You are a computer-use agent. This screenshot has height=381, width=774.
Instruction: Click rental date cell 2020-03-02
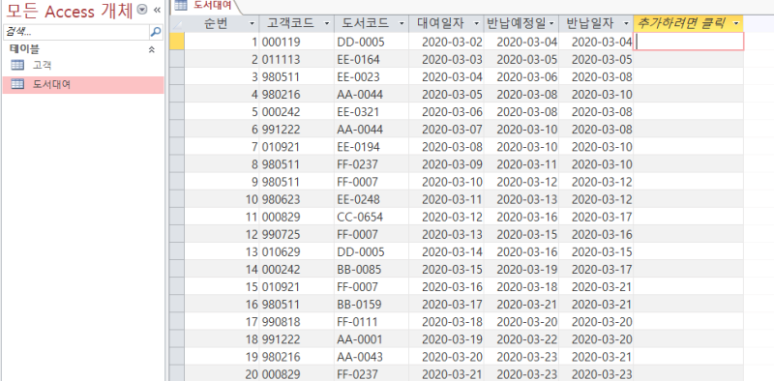coord(446,42)
